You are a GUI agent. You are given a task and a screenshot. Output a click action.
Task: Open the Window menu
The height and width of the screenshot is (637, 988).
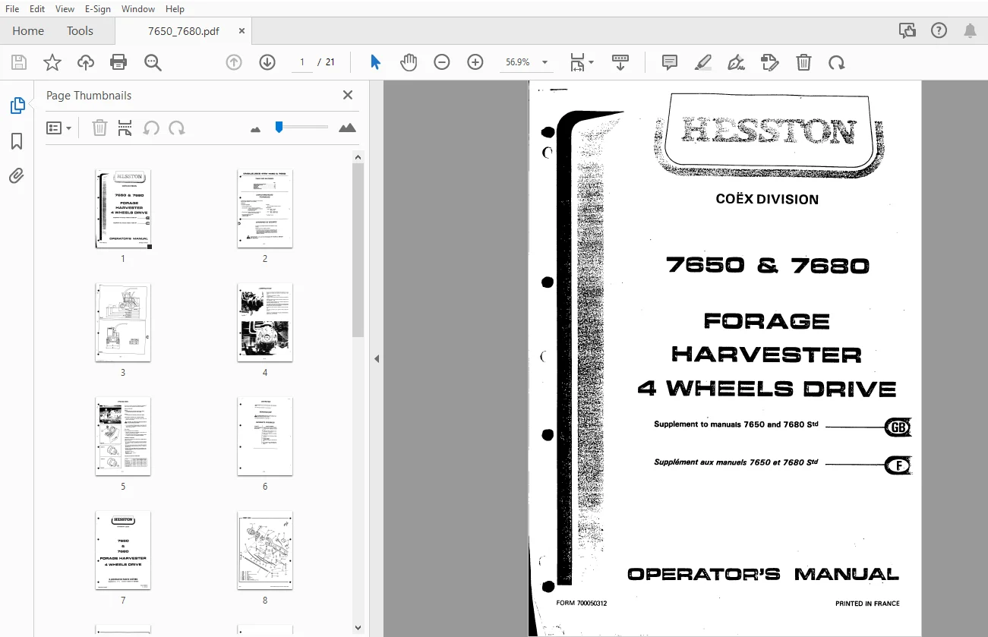click(138, 9)
